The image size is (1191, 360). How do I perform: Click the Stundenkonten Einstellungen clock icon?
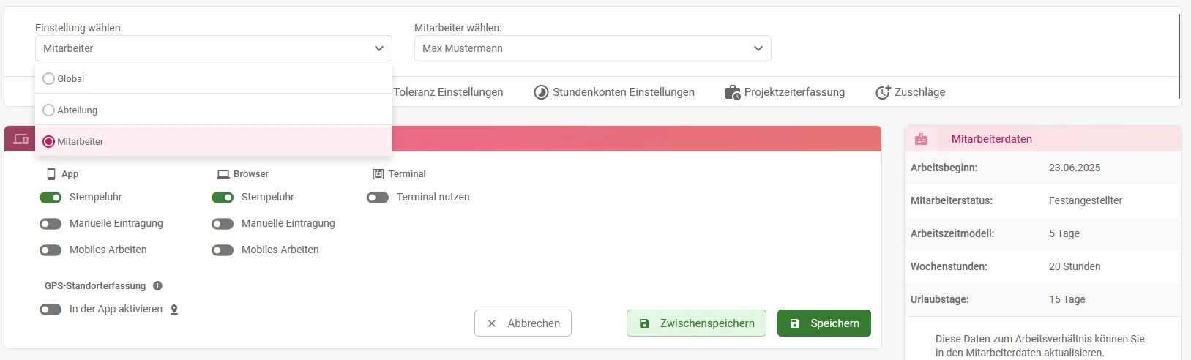pyautogui.click(x=541, y=92)
